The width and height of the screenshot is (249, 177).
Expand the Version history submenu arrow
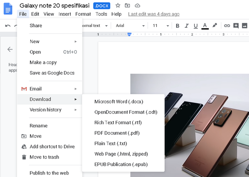click(75, 110)
